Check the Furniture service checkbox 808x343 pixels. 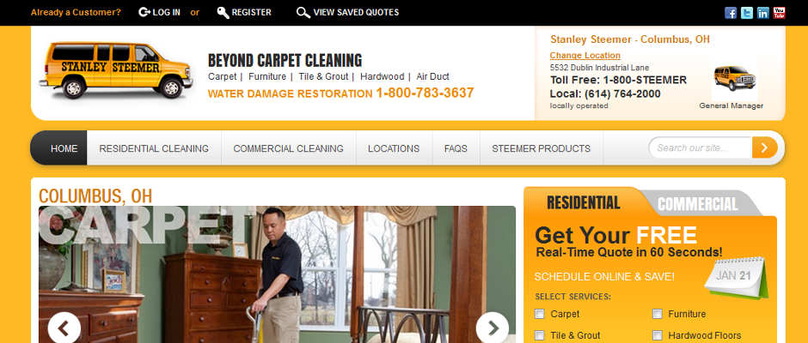pos(657,314)
